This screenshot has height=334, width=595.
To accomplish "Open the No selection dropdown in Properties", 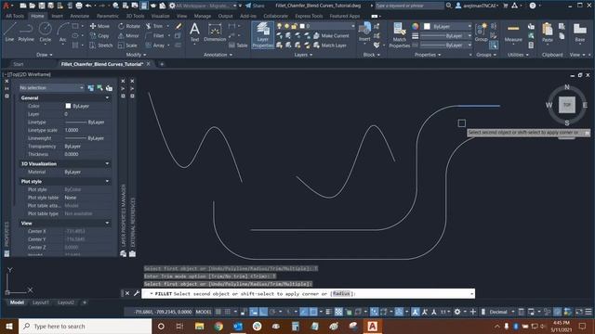I will [52, 88].
